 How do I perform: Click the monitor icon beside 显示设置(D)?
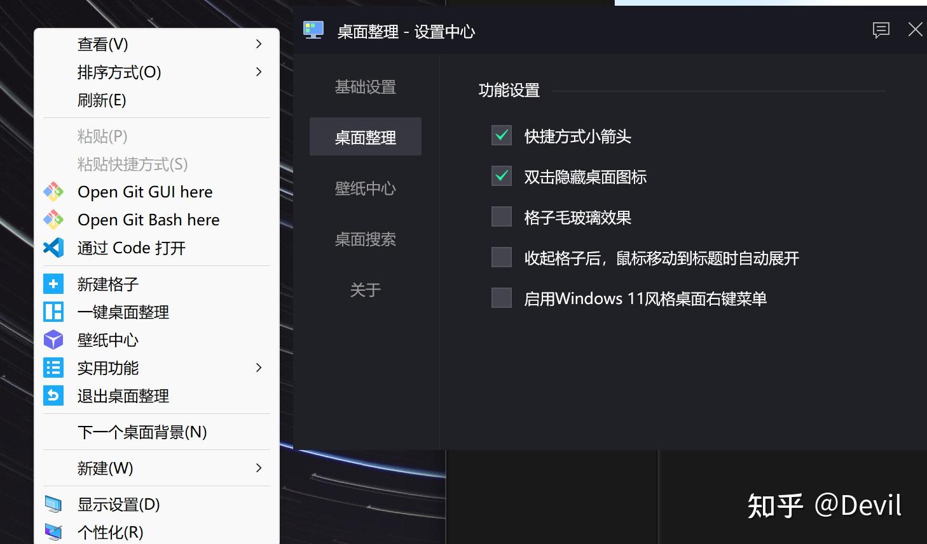tap(53, 505)
